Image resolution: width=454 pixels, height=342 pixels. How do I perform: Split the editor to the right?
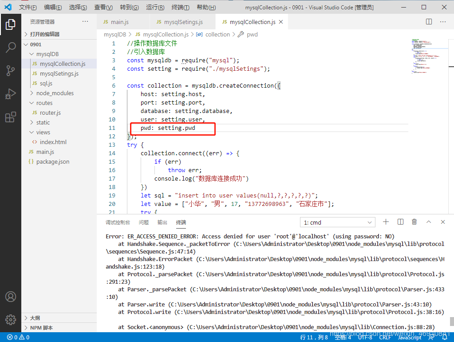pyautogui.click(x=429, y=22)
